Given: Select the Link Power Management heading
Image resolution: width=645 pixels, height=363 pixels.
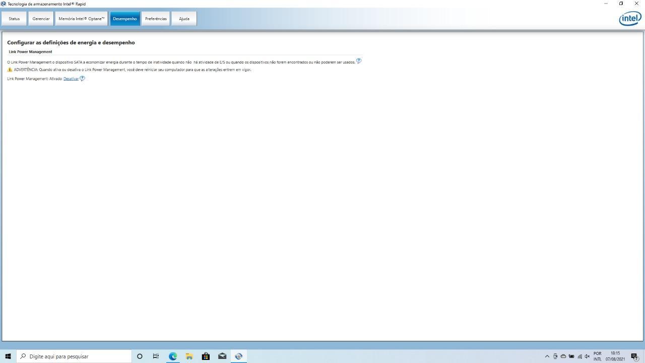Looking at the screenshot, I should [x=30, y=52].
